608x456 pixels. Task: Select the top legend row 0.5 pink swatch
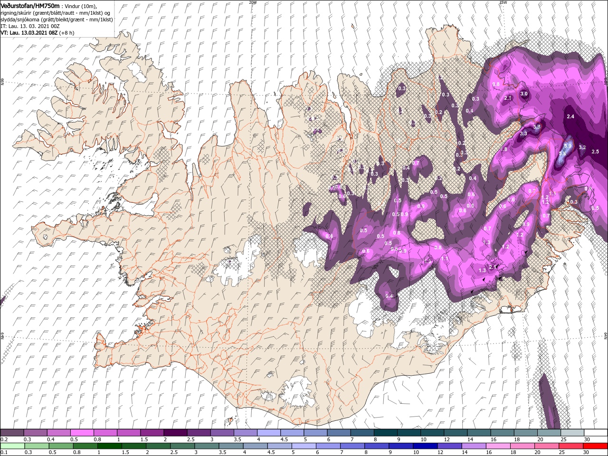(82, 432)
